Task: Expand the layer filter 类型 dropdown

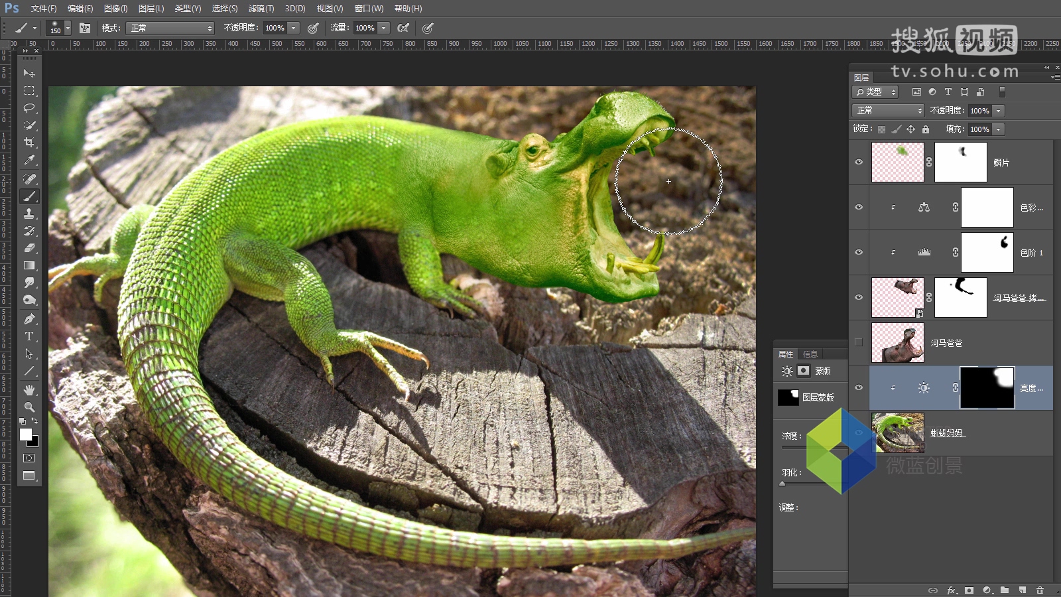Action: click(x=875, y=92)
